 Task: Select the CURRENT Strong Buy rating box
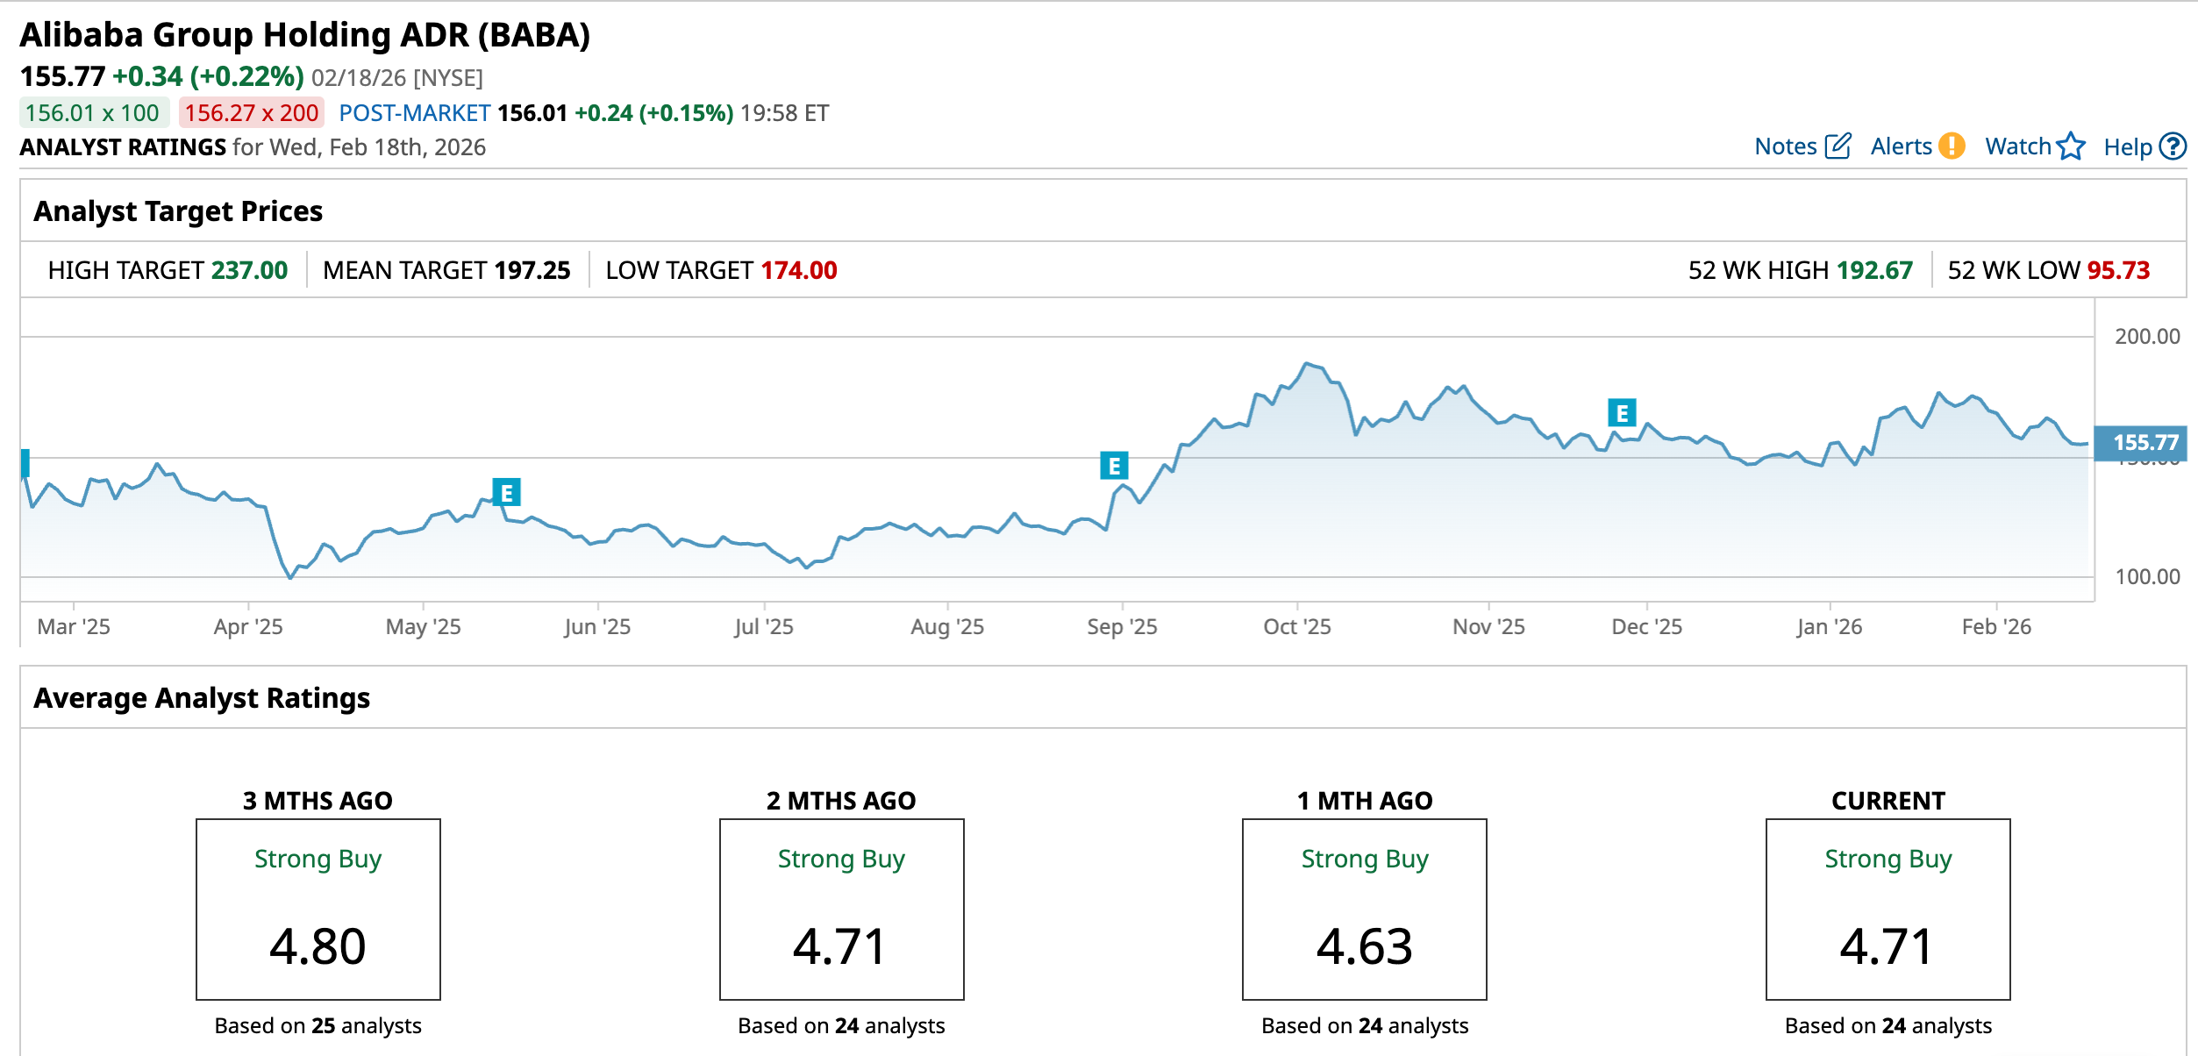click(x=1888, y=909)
